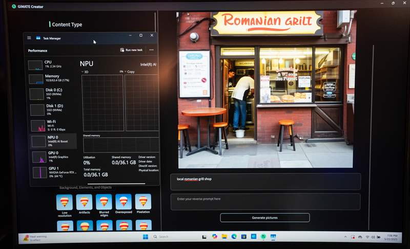Select the Artifacts negative prompt icon

tap(84, 202)
